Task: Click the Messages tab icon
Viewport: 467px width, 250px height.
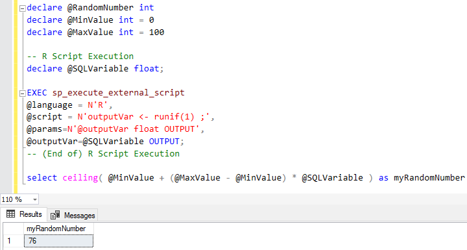Action: point(55,215)
